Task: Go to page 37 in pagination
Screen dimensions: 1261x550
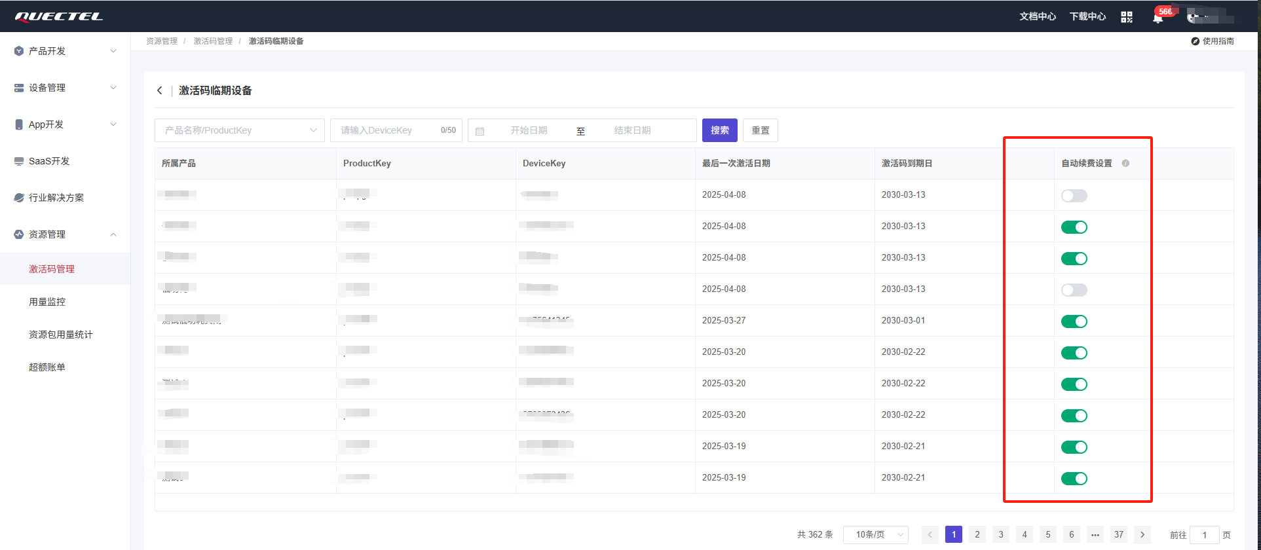Action: (1119, 534)
